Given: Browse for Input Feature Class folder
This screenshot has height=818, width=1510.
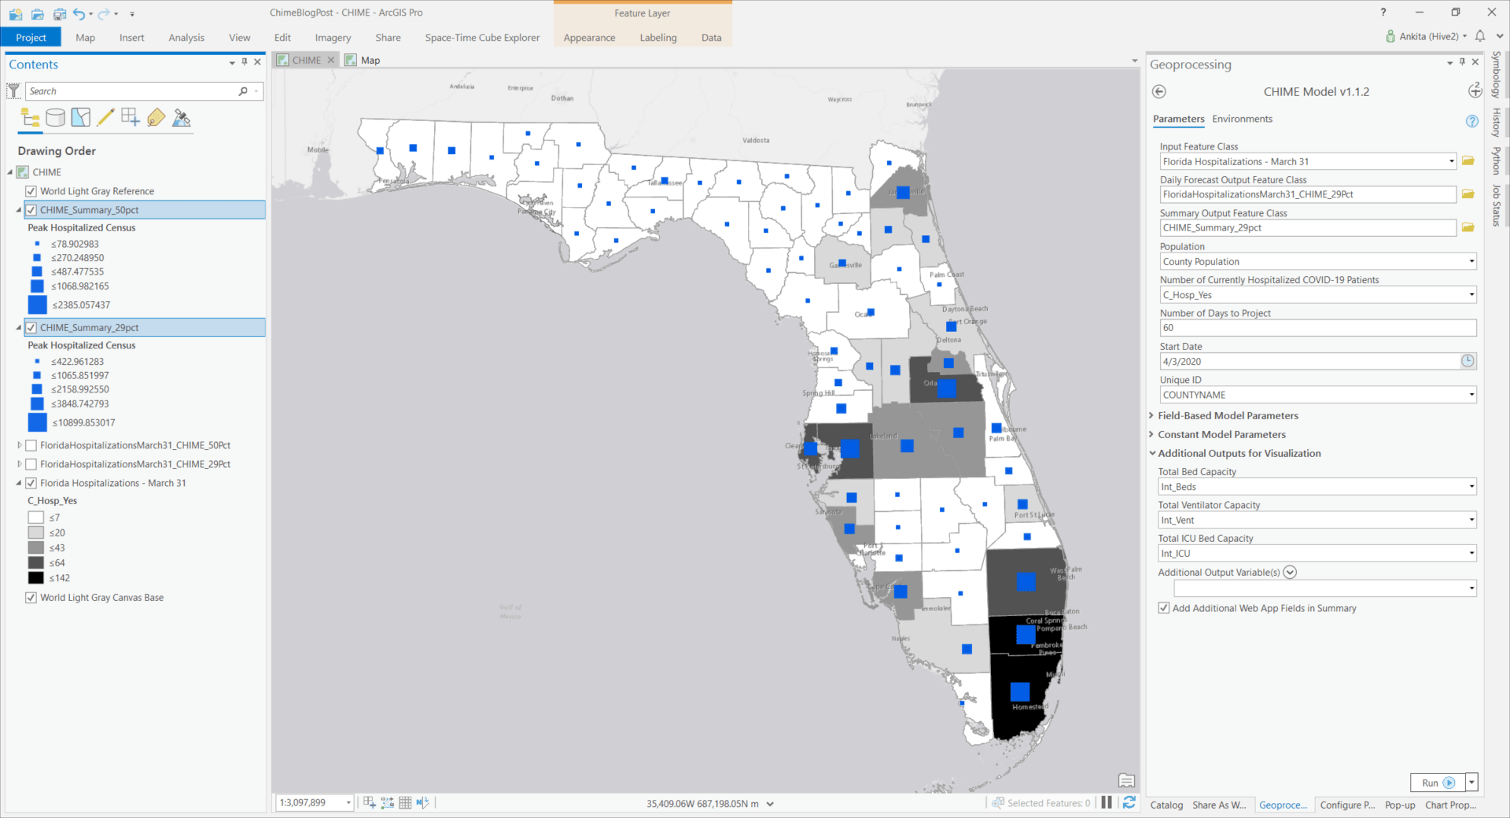Looking at the screenshot, I should pyautogui.click(x=1468, y=161).
